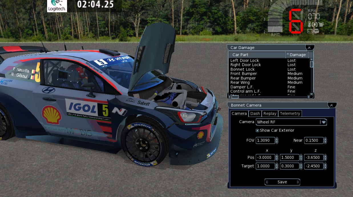Switch to the Camera tab
The image size is (353, 197).
(x=239, y=113)
